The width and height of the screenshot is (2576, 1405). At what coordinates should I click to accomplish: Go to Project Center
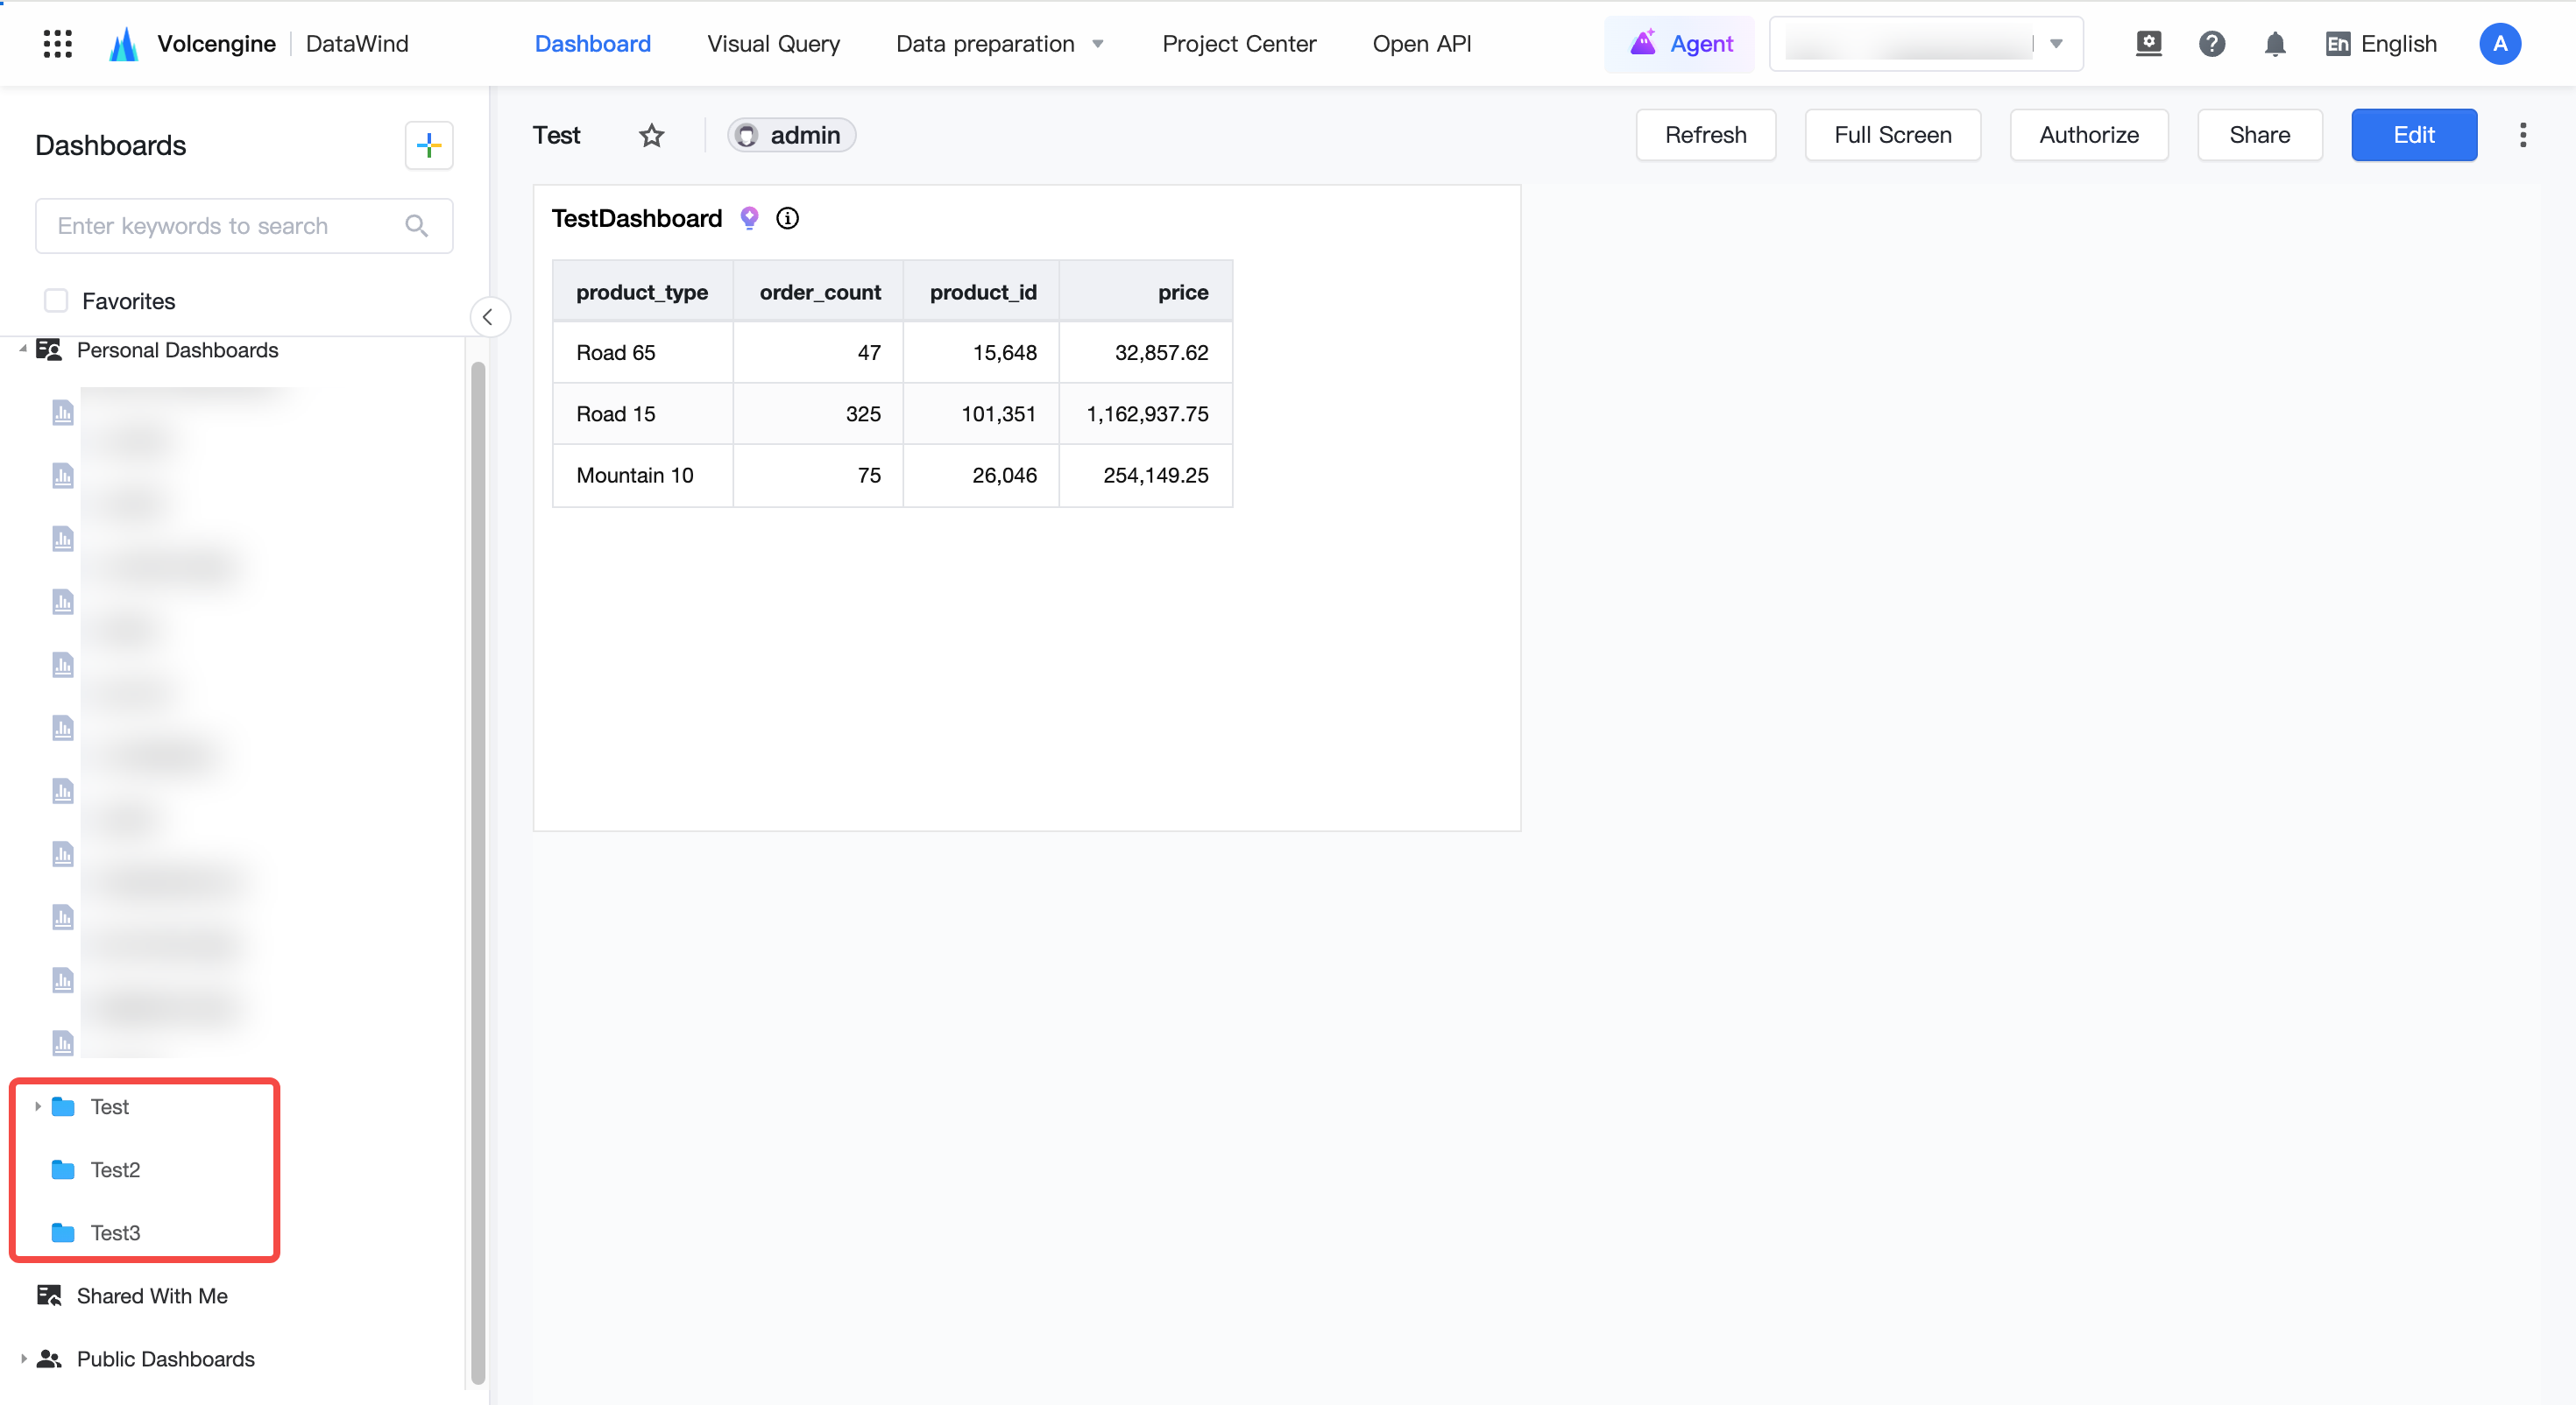[x=1239, y=44]
